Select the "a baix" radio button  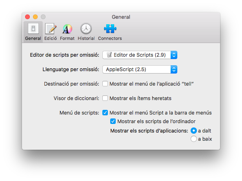[x=194, y=139]
